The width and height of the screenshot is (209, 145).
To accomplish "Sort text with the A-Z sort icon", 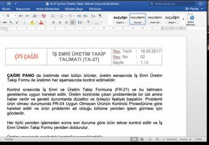I will 93,16.
